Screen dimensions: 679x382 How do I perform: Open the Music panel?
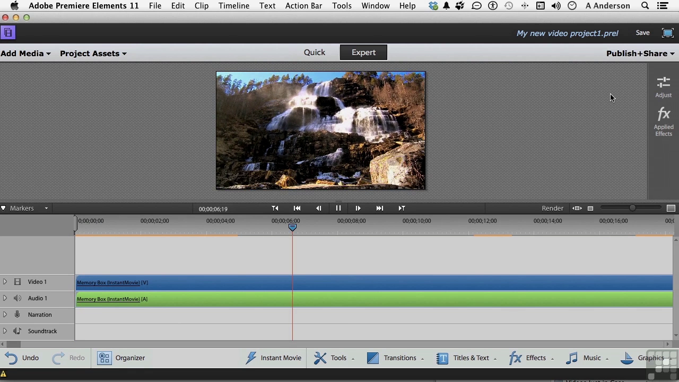point(587,358)
